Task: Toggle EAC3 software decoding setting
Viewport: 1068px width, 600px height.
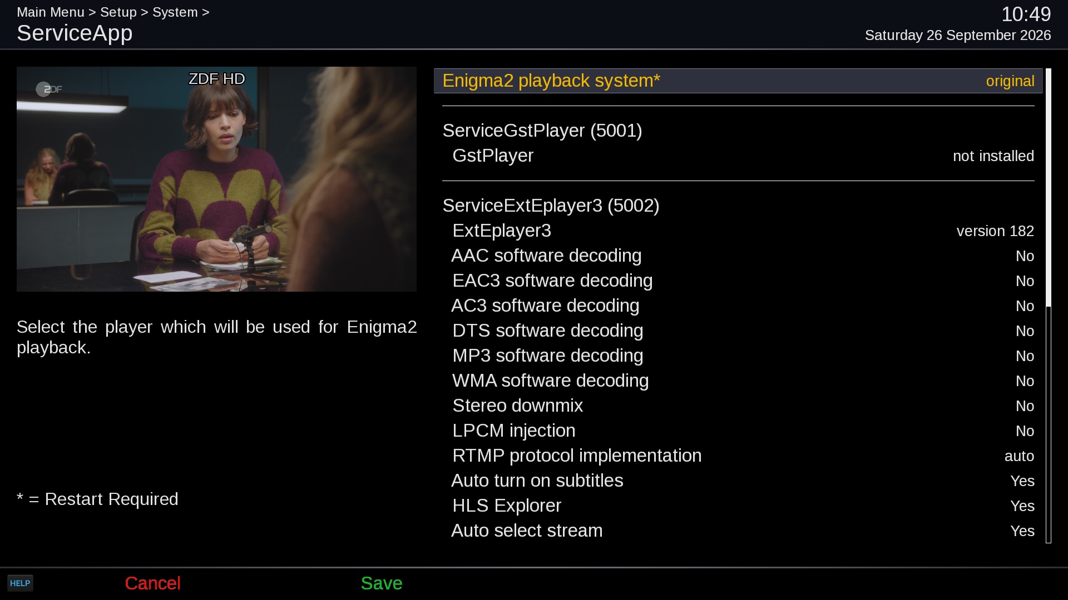Action: [738, 281]
